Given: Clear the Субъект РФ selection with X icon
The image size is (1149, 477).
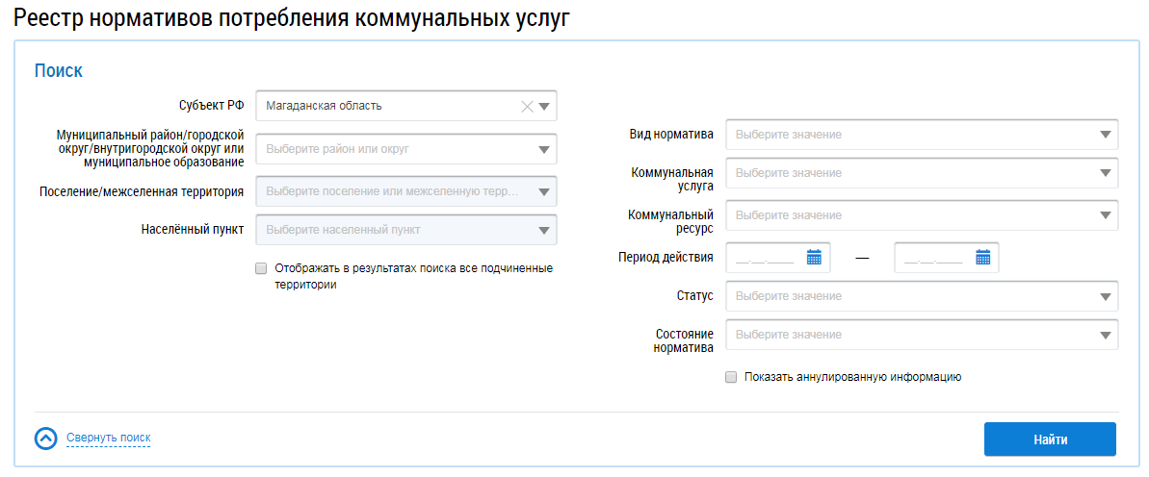Looking at the screenshot, I should (527, 107).
